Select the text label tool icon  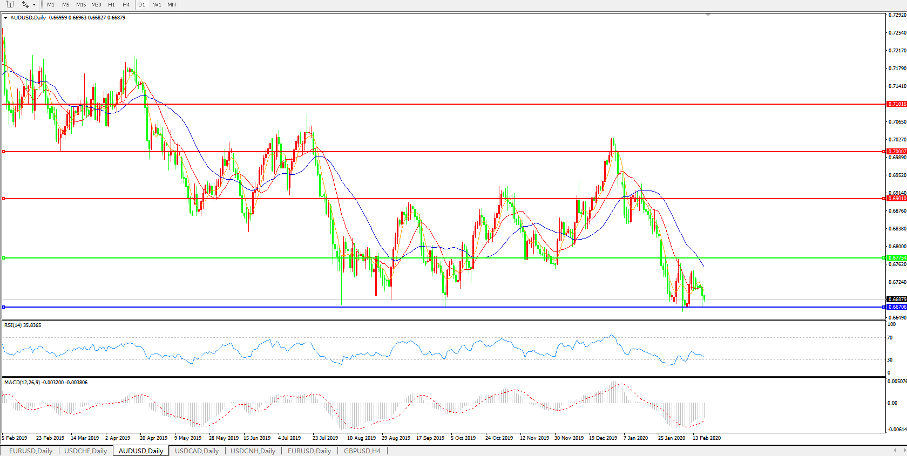click(10, 4)
